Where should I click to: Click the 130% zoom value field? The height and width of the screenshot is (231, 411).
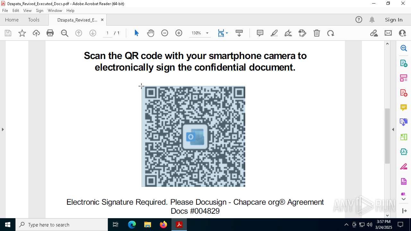click(196, 33)
